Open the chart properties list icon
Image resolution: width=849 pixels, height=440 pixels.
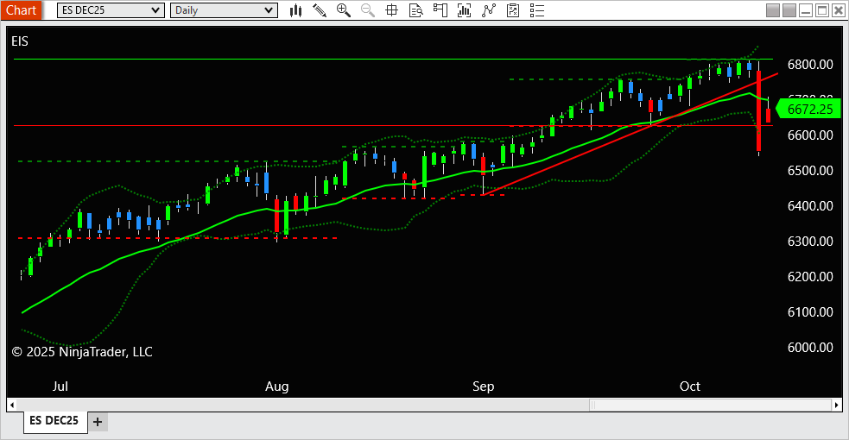(536, 10)
